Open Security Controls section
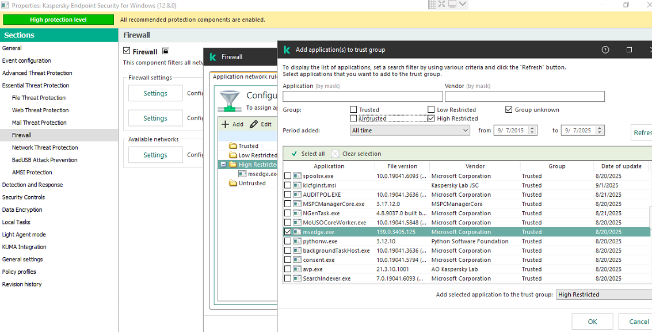652x332 pixels. coord(23,197)
